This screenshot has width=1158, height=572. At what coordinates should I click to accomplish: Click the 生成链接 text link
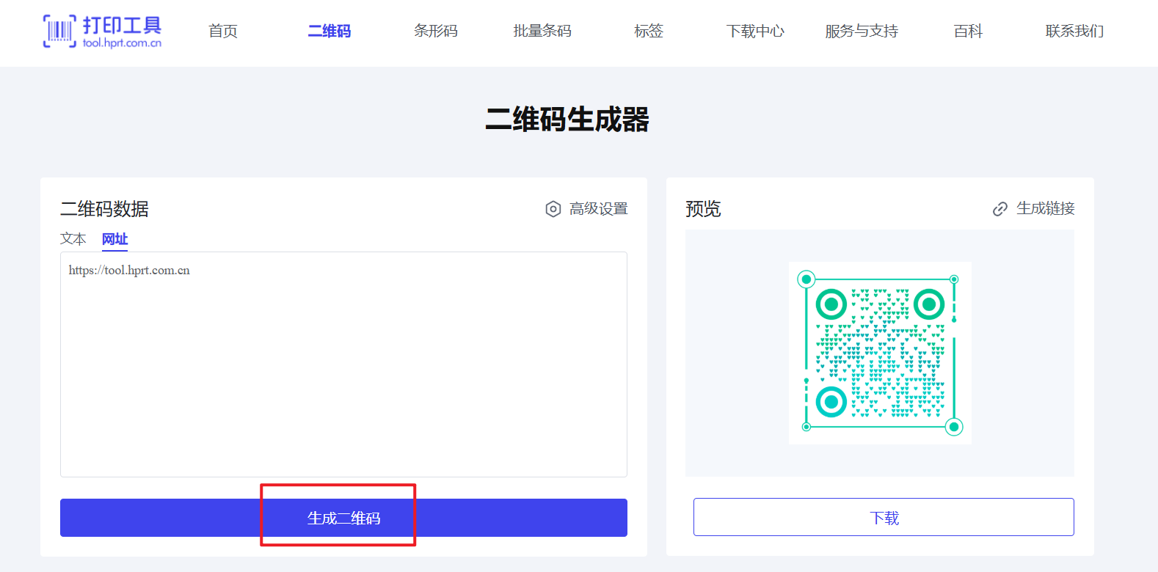coord(1046,208)
